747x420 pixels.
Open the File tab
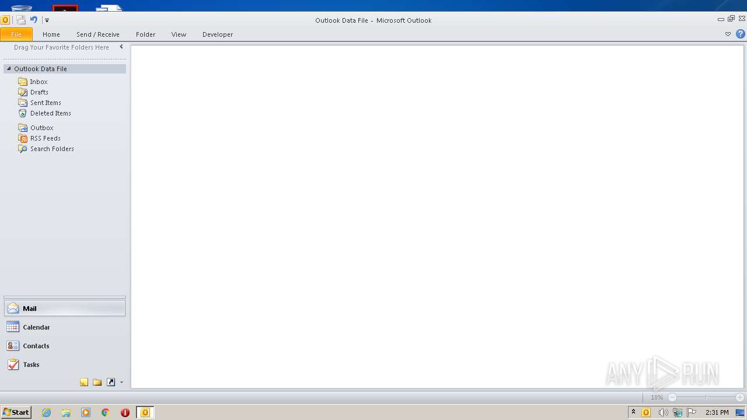(16, 34)
